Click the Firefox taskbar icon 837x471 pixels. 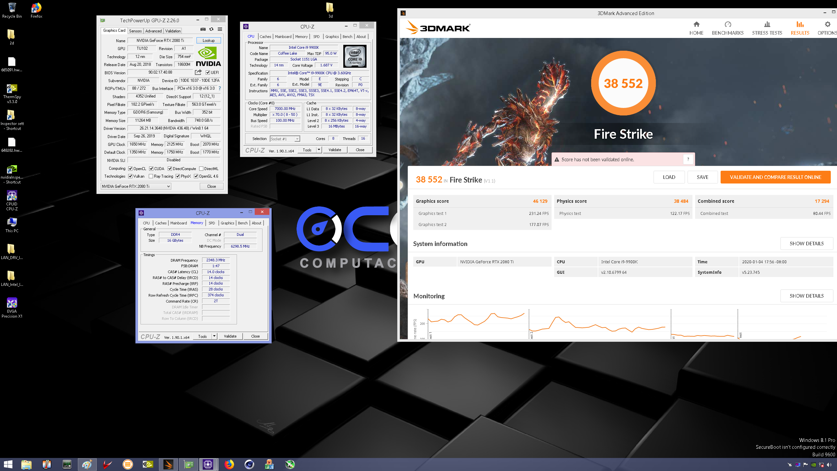[x=229, y=464]
